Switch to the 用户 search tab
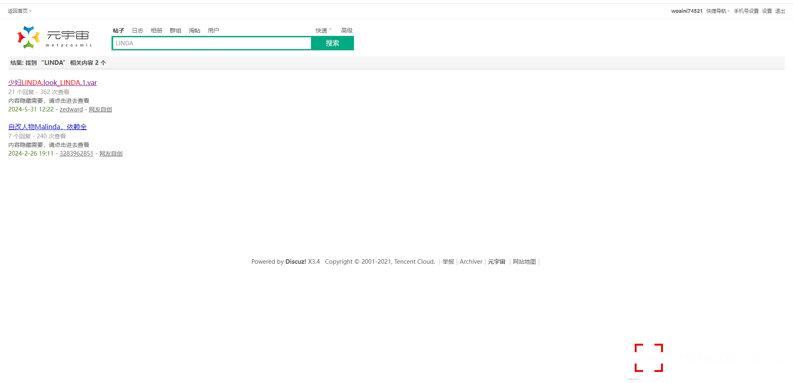The image size is (793, 383). 214,31
